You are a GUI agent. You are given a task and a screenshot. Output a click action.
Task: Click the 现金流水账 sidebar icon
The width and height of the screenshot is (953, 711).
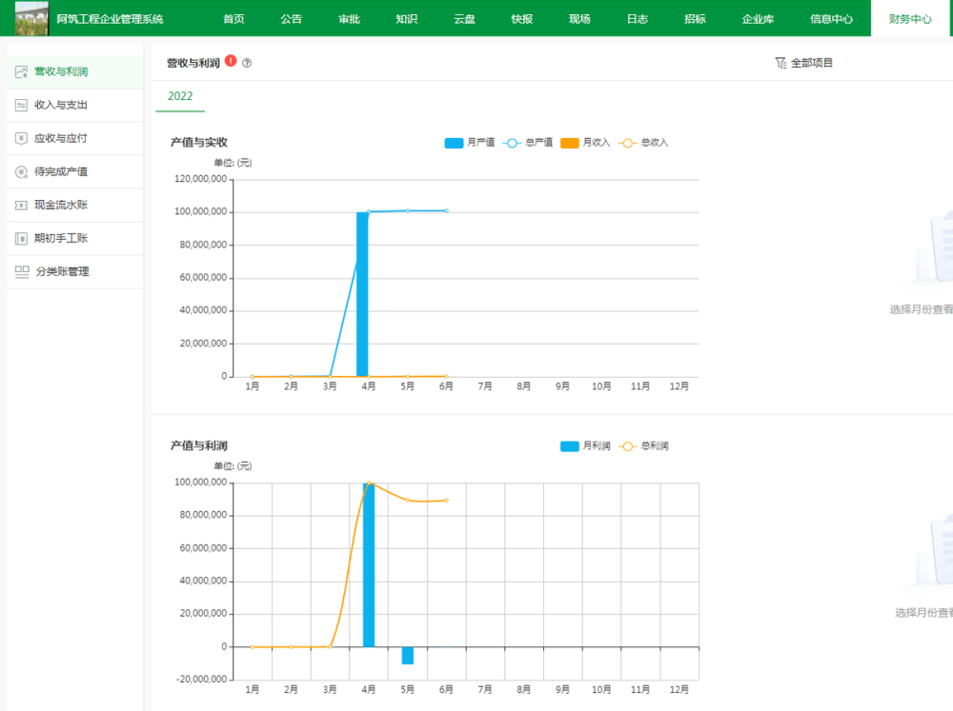point(21,206)
